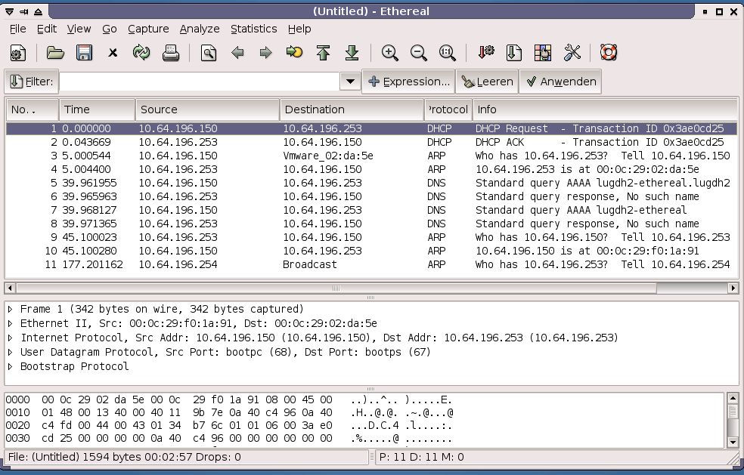Open preferences with the tools icon
Screen dimensions: 744x475
click(572, 53)
